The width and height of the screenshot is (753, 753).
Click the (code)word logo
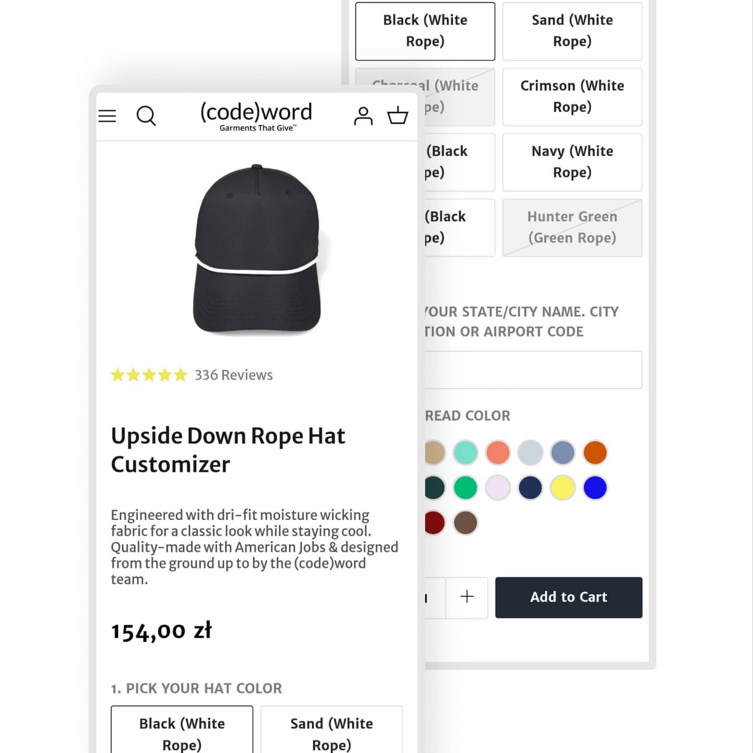256,116
